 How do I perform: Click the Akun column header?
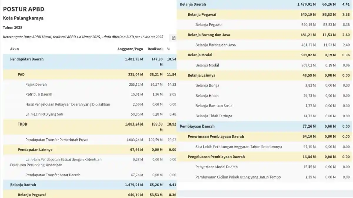coord(14,49)
